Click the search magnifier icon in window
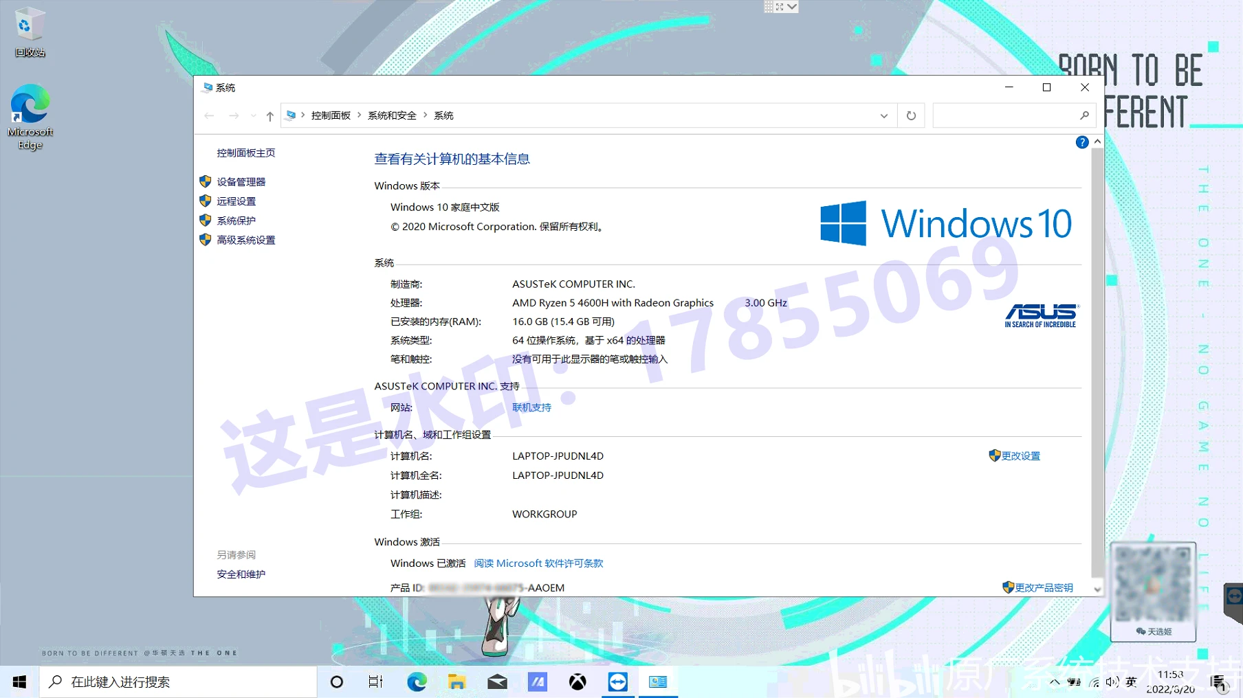 point(1084,115)
